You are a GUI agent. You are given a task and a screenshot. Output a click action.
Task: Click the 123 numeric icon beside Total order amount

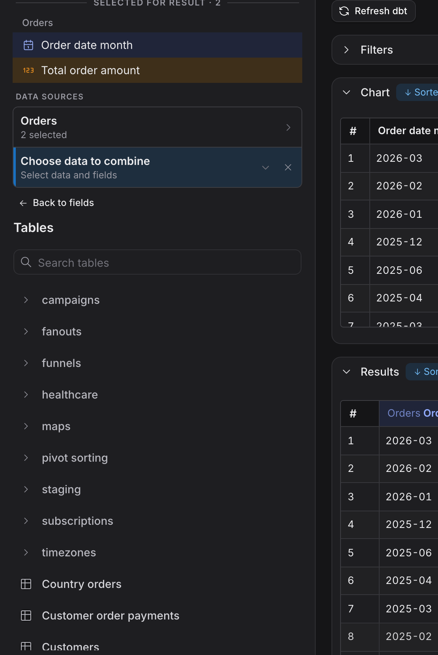28,70
